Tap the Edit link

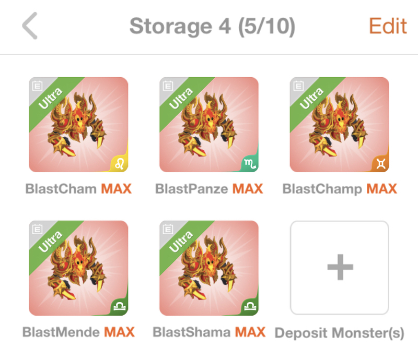388,26
